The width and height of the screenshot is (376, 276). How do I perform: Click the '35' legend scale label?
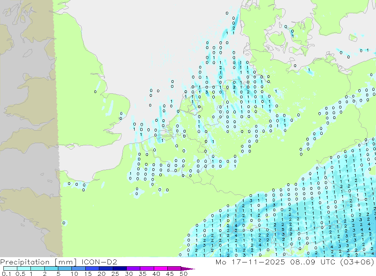(x=143, y=274)
